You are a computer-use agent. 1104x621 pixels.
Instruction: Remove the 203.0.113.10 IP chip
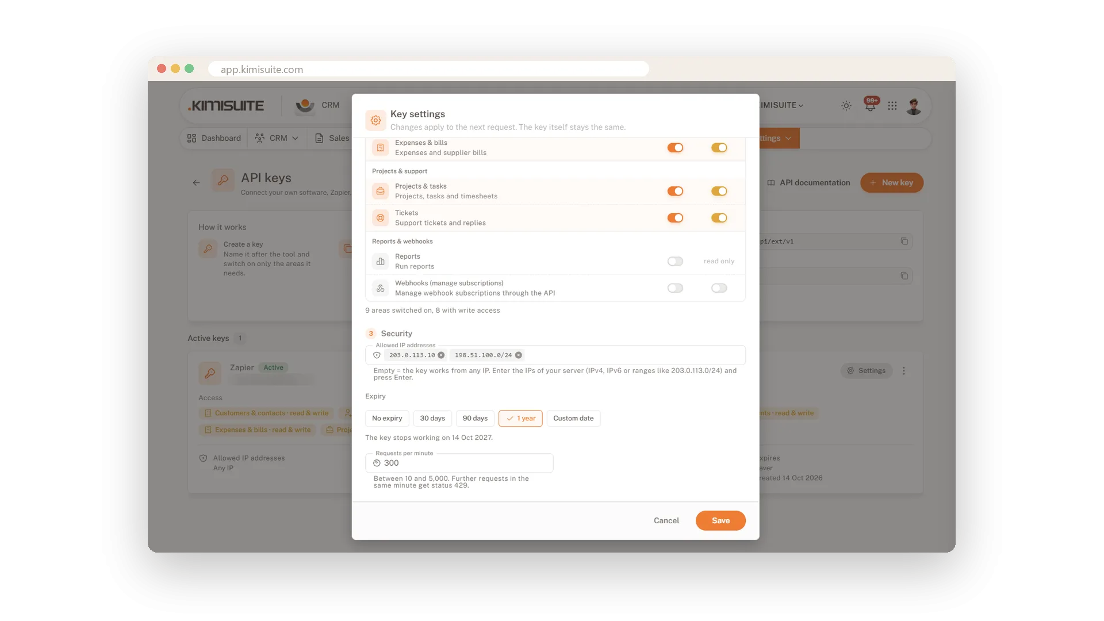[441, 355]
